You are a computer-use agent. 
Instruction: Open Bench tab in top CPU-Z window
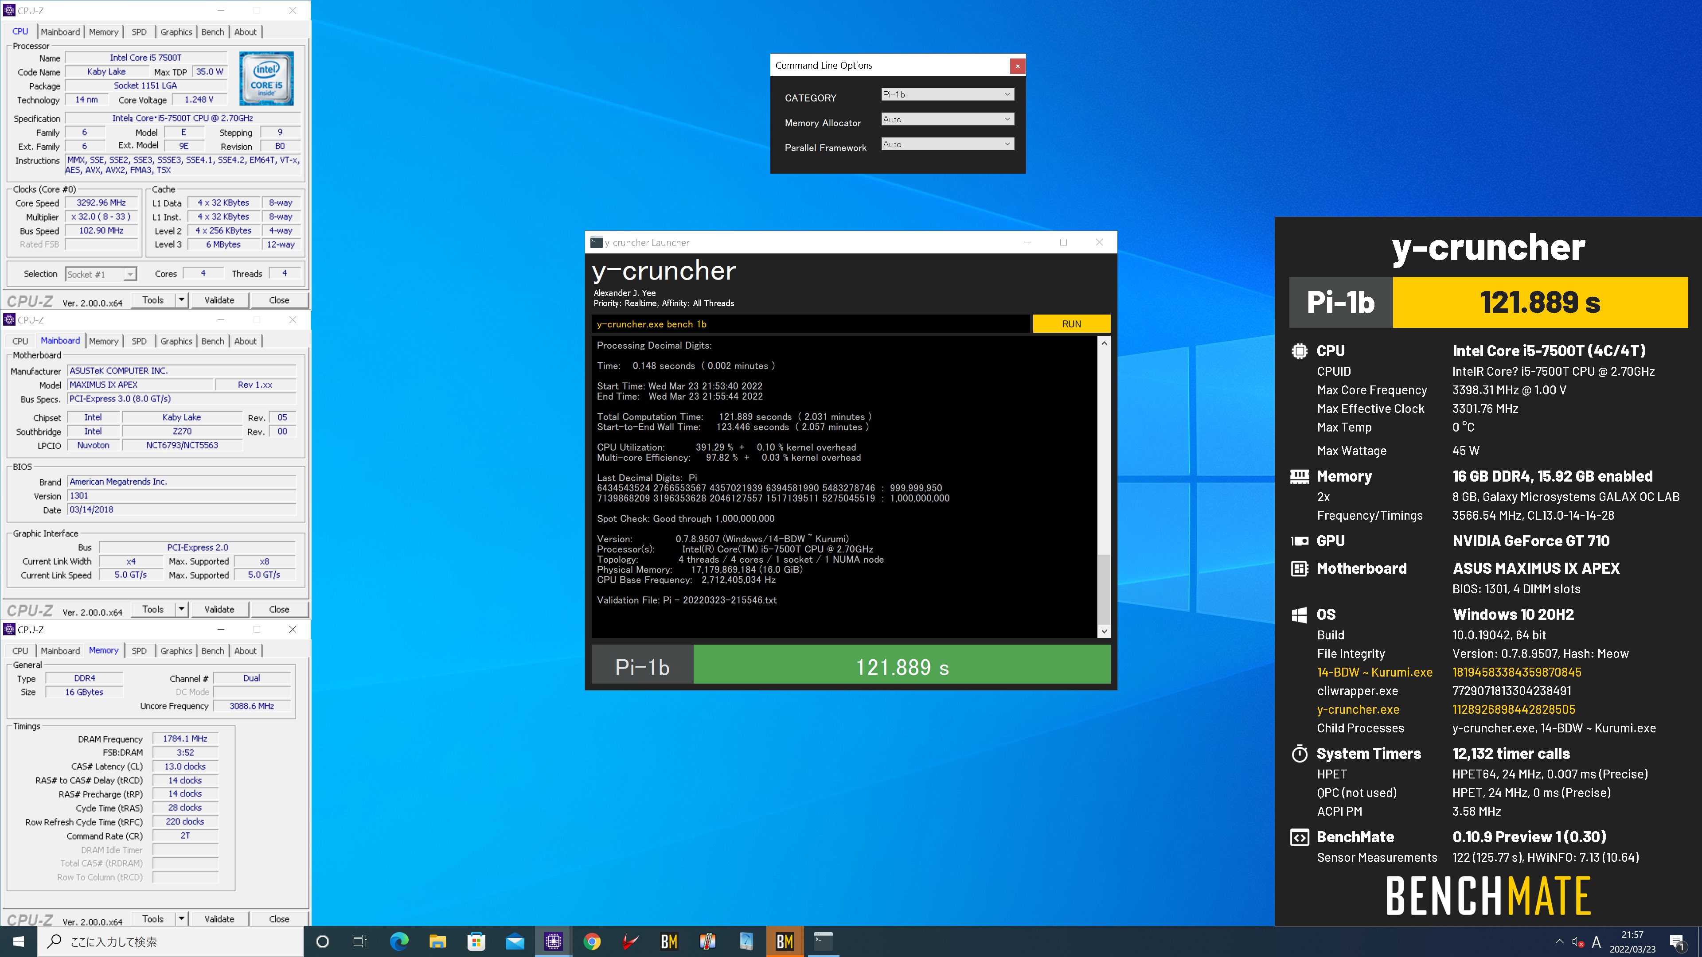(x=213, y=32)
